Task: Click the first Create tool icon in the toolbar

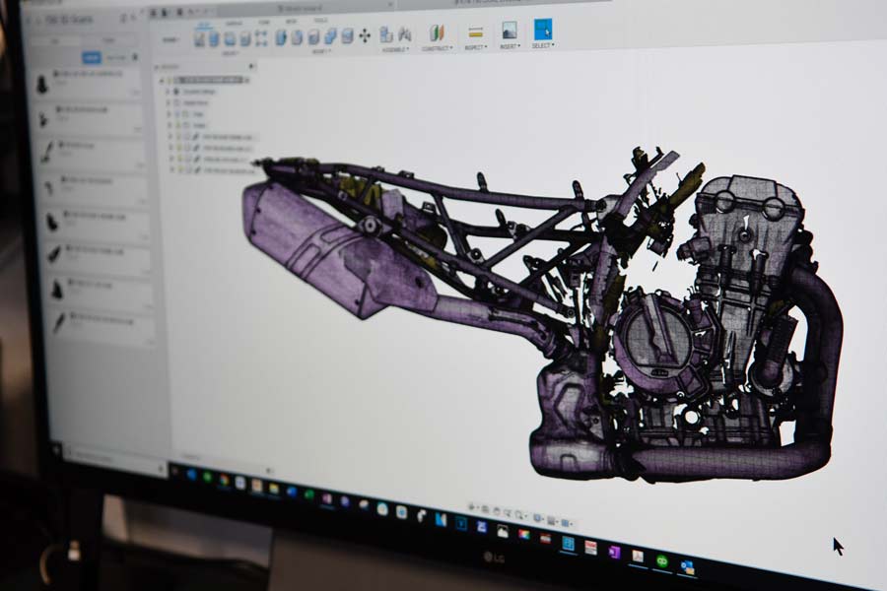Action: coord(200,38)
